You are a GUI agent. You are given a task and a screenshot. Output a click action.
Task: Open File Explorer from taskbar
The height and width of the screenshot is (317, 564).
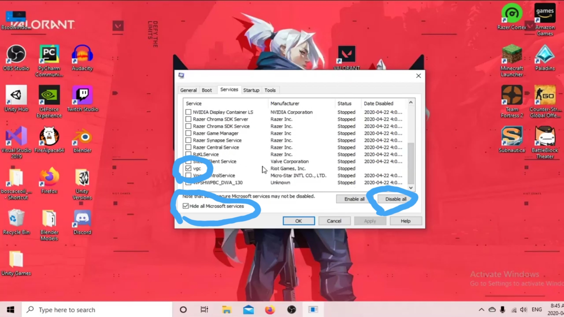(x=226, y=310)
